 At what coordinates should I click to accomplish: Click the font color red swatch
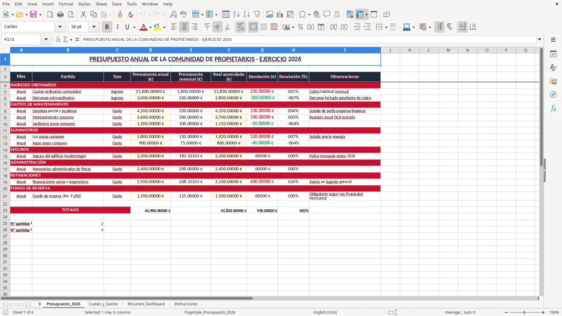(x=144, y=27)
